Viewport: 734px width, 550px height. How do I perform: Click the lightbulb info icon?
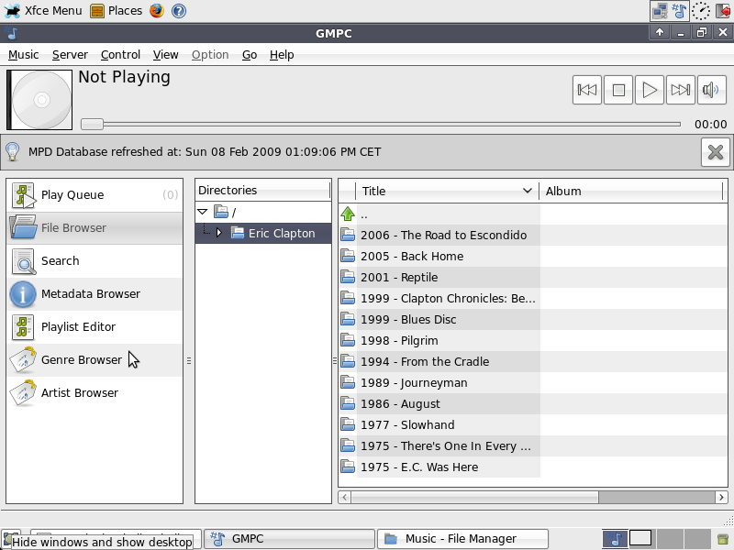pos(13,151)
